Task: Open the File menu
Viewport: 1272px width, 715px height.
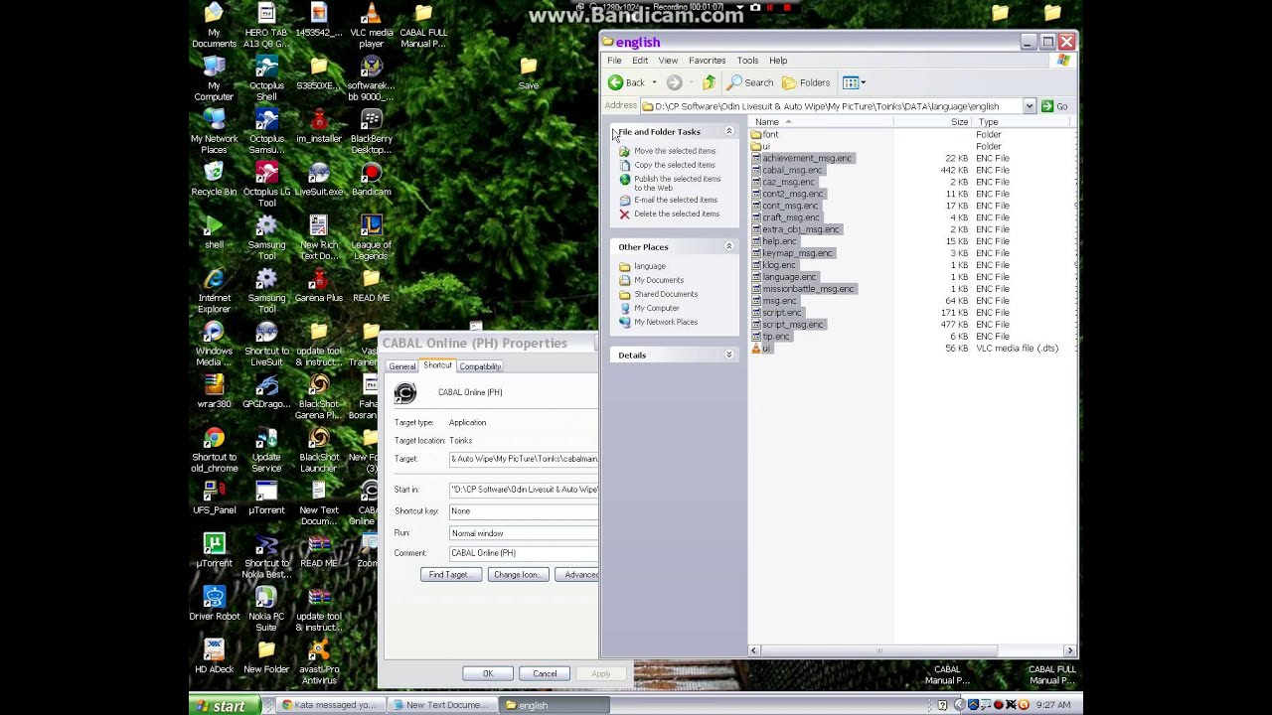Action: 614,61
